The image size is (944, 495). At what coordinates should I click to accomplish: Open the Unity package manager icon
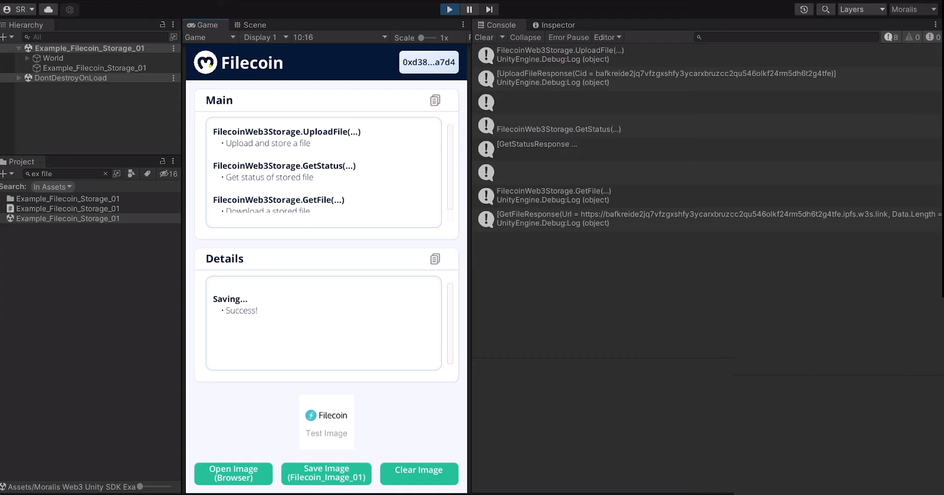point(70,9)
